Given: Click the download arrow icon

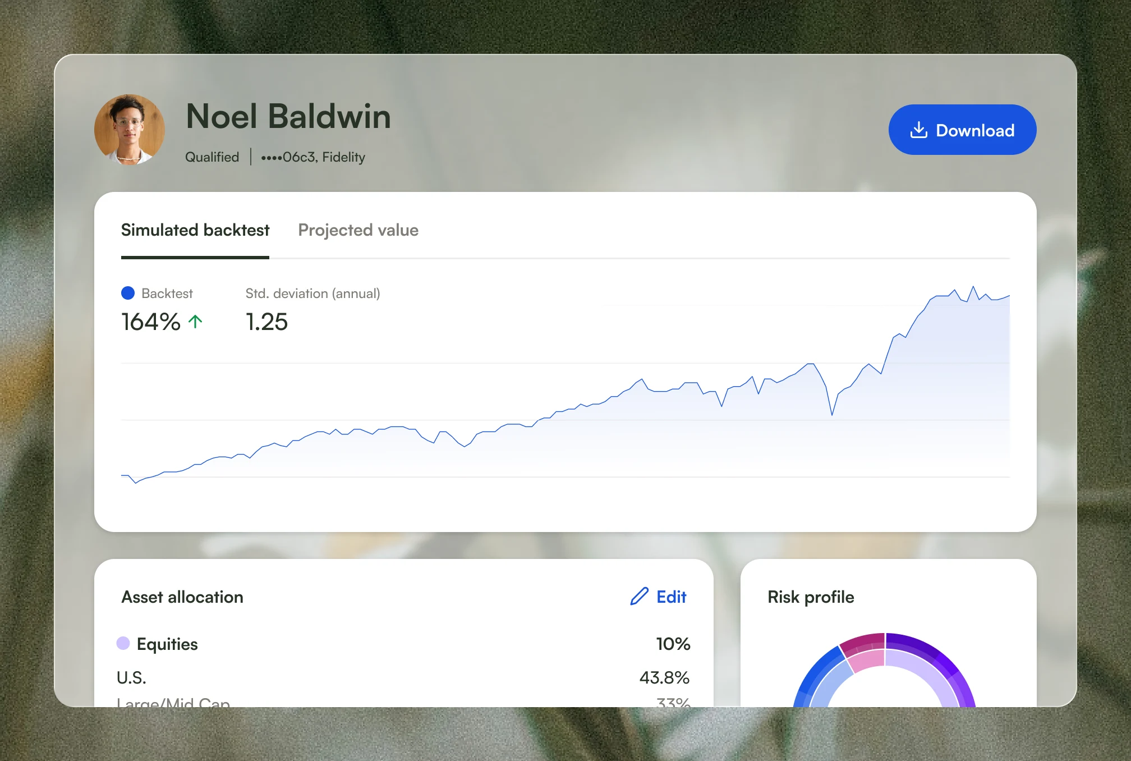Looking at the screenshot, I should [x=918, y=130].
